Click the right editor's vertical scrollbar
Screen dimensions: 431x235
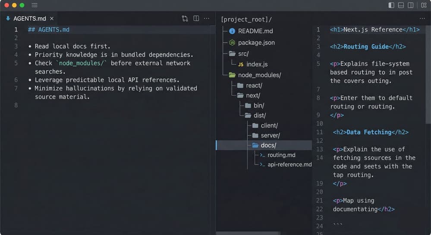tap(428, 74)
